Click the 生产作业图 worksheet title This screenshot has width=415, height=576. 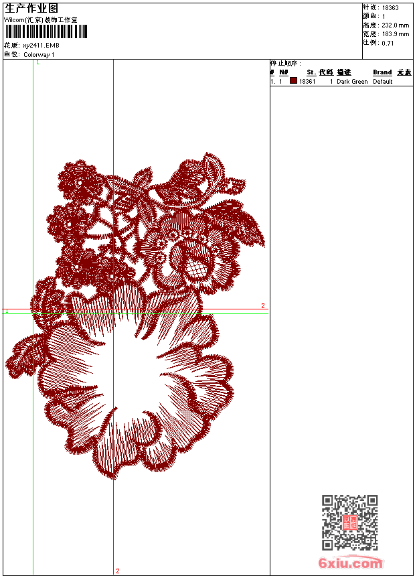tap(31, 8)
